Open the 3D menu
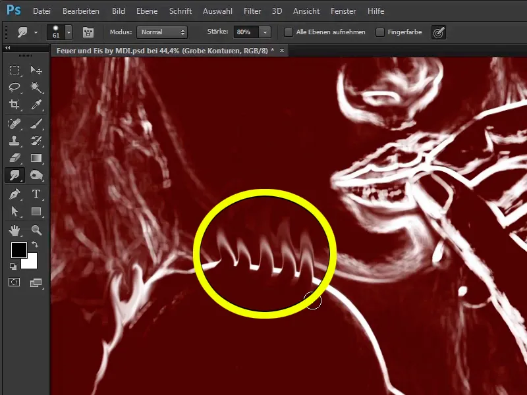 pyautogui.click(x=277, y=11)
